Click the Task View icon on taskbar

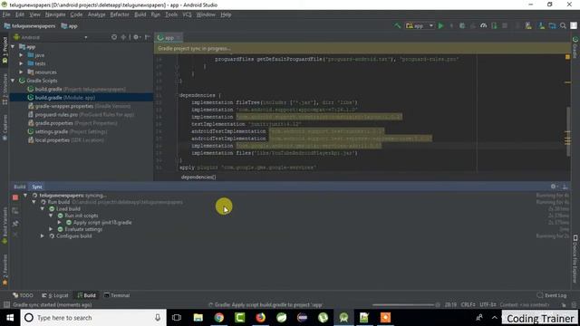[177, 318]
